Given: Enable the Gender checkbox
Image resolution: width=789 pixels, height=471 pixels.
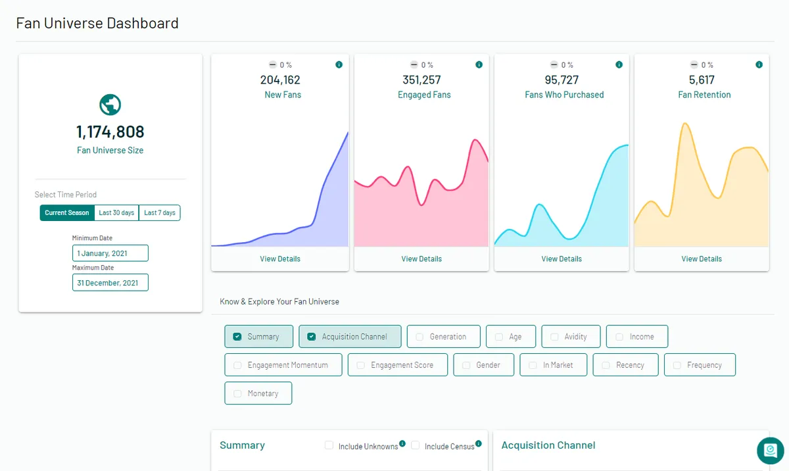Looking at the screenshot, I should click(x=466, y=365).
